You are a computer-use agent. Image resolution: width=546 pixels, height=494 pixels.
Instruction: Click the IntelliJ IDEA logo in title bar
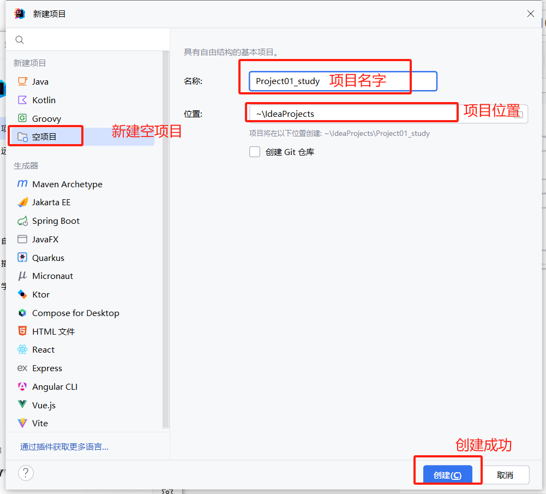(x=20, y=14)
